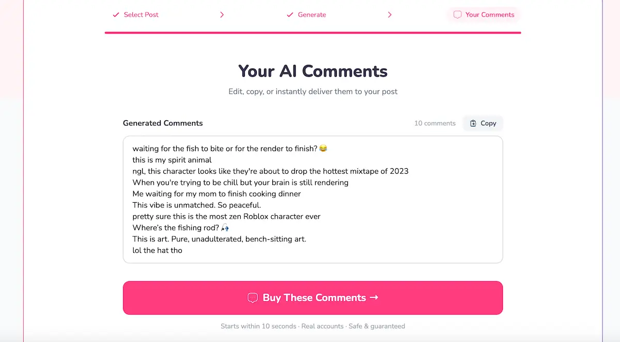Click the Buy These Comments button
The width and height of the screenshot is (620, 342).
pos(313,298)
